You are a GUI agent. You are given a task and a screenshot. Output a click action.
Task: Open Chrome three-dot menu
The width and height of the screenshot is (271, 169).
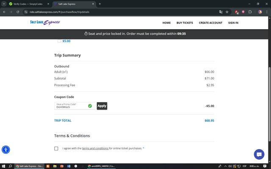[x=267, y=12]
